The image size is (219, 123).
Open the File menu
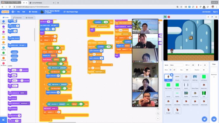click(x=18, y=12)
